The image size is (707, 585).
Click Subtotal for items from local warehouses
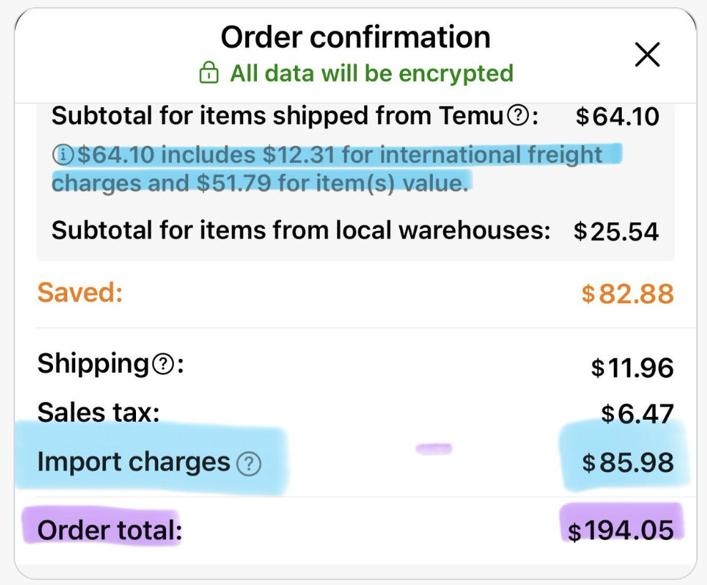(301, 230)
